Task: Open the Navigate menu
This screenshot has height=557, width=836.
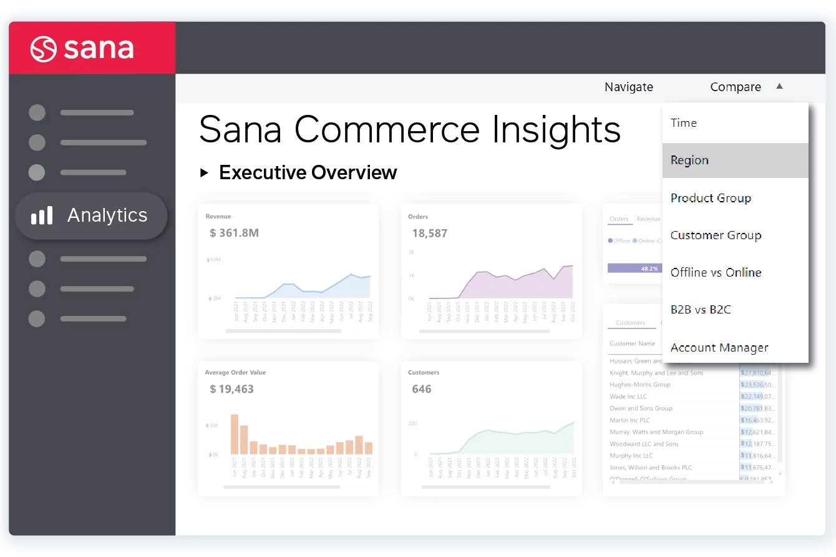Action: pos(629,87)
